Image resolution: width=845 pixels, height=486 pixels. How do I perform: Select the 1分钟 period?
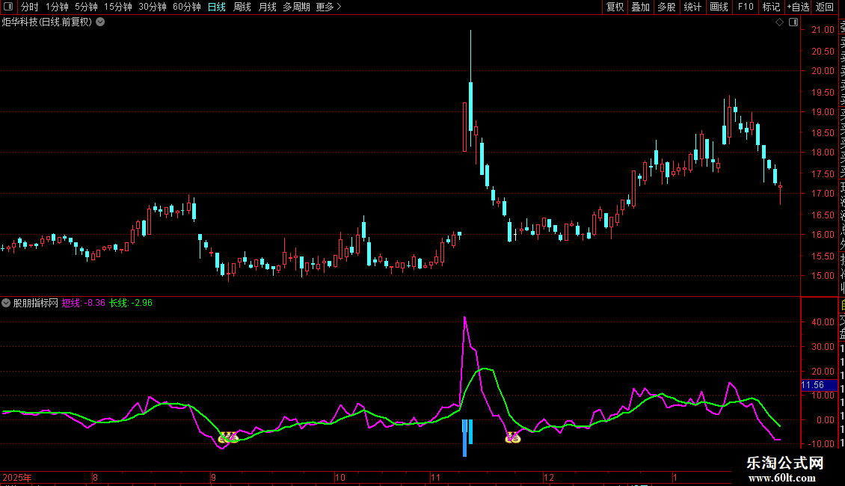[x=57, y=7]
